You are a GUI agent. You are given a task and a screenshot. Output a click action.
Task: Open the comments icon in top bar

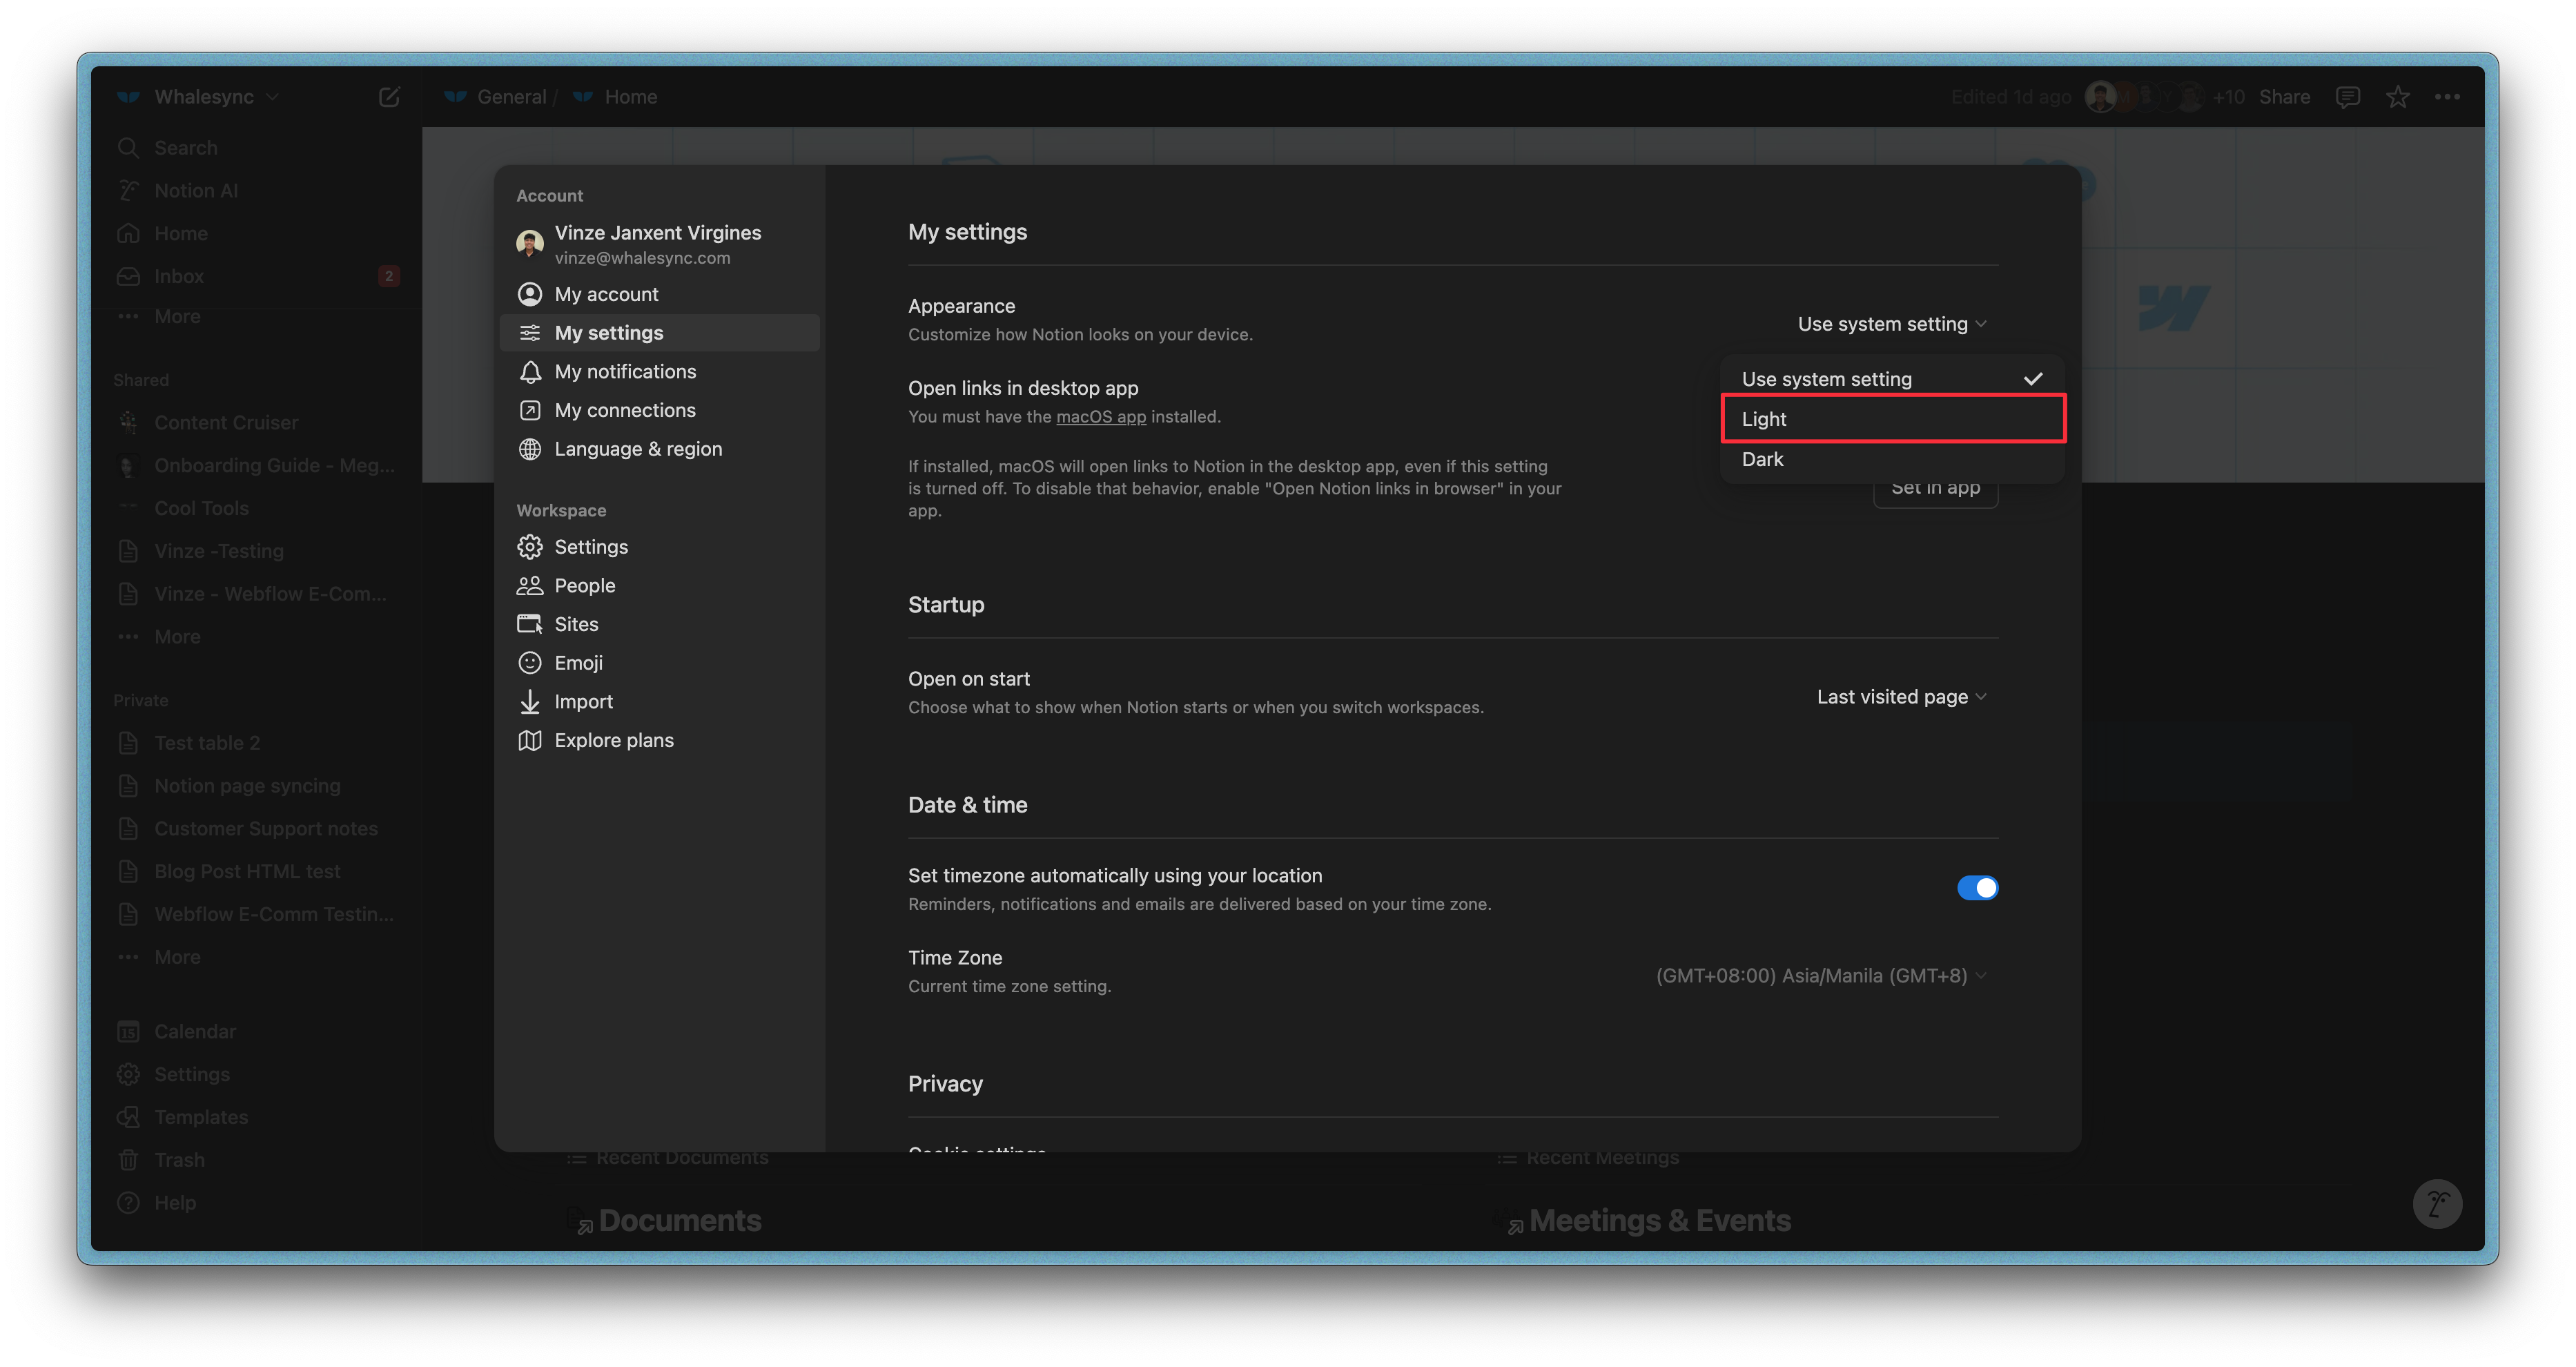pos(2347,97)
